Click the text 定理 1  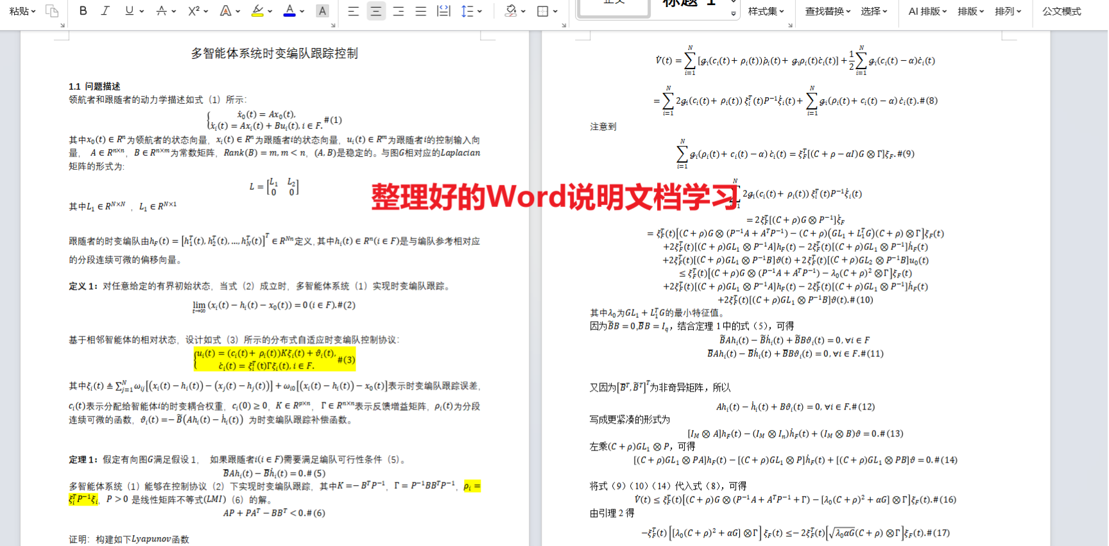point(83,459)
